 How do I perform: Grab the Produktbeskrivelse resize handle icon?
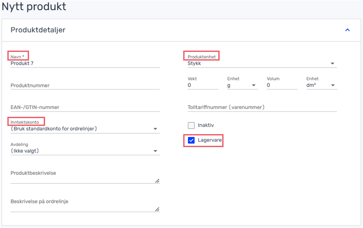coord(157,181)
